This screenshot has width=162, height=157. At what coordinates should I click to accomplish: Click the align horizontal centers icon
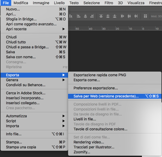click(85, 16)
